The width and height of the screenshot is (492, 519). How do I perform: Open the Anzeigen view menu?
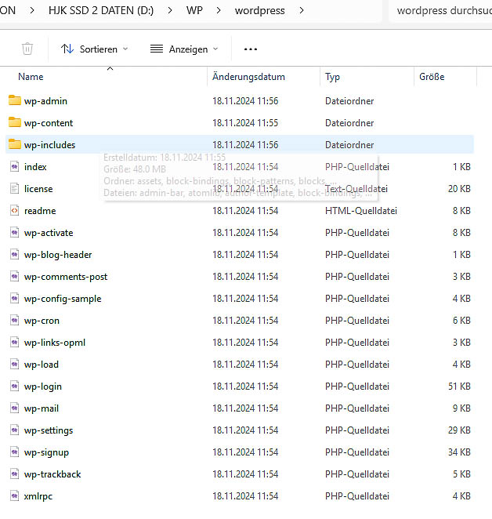tap(184, 49)
